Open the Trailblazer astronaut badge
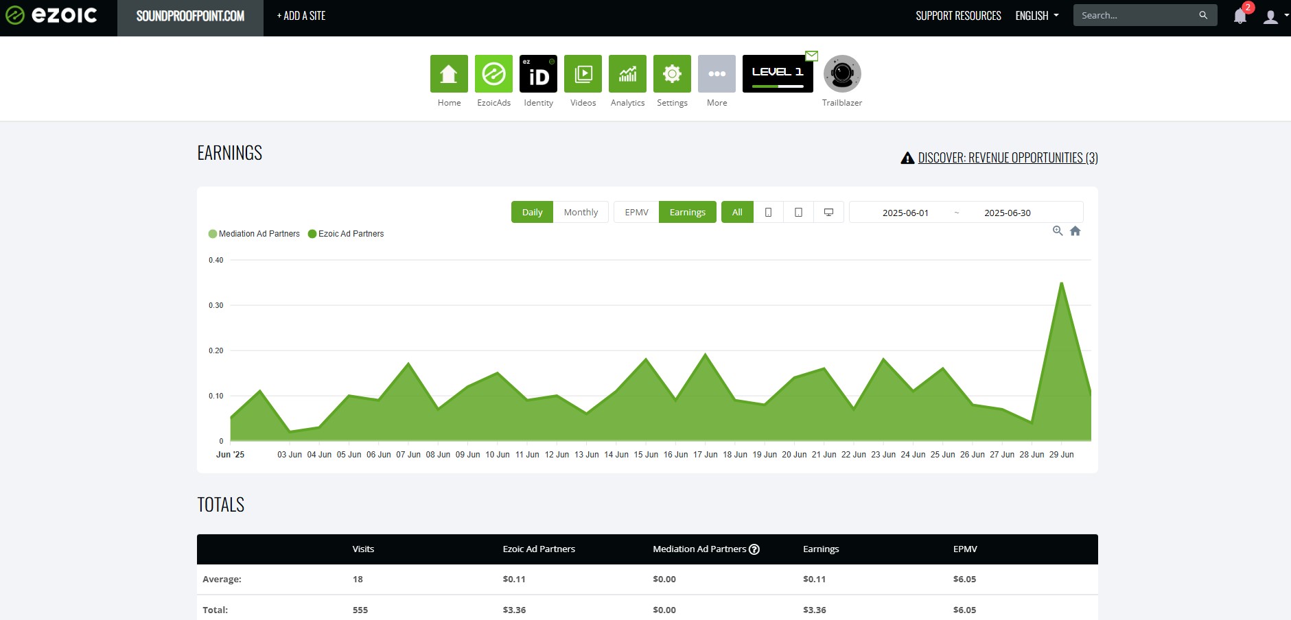 [x=842, y=73]
